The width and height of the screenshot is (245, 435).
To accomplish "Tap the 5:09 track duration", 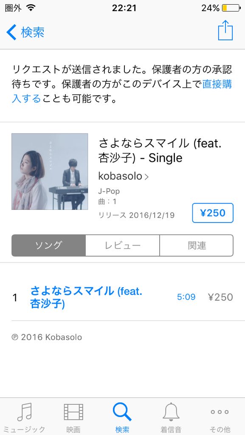I will pos(186,297).
